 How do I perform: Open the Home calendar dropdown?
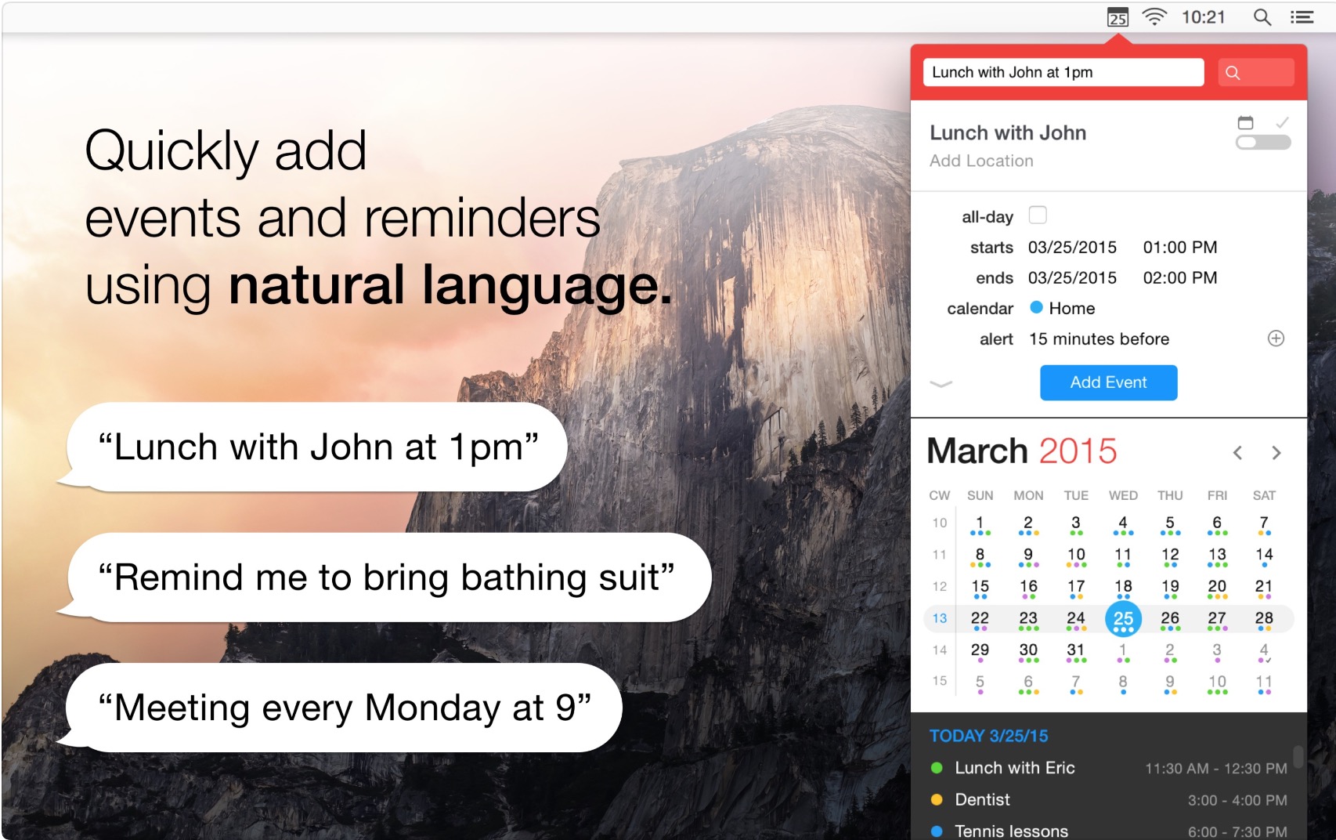[1063, 308]
